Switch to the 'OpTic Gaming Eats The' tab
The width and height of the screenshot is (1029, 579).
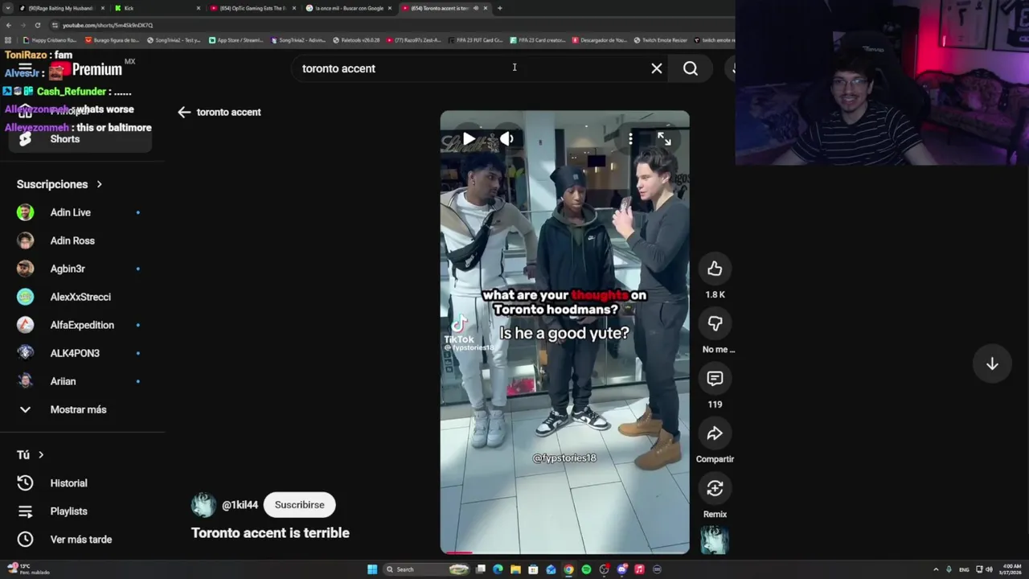coord(252,8)
